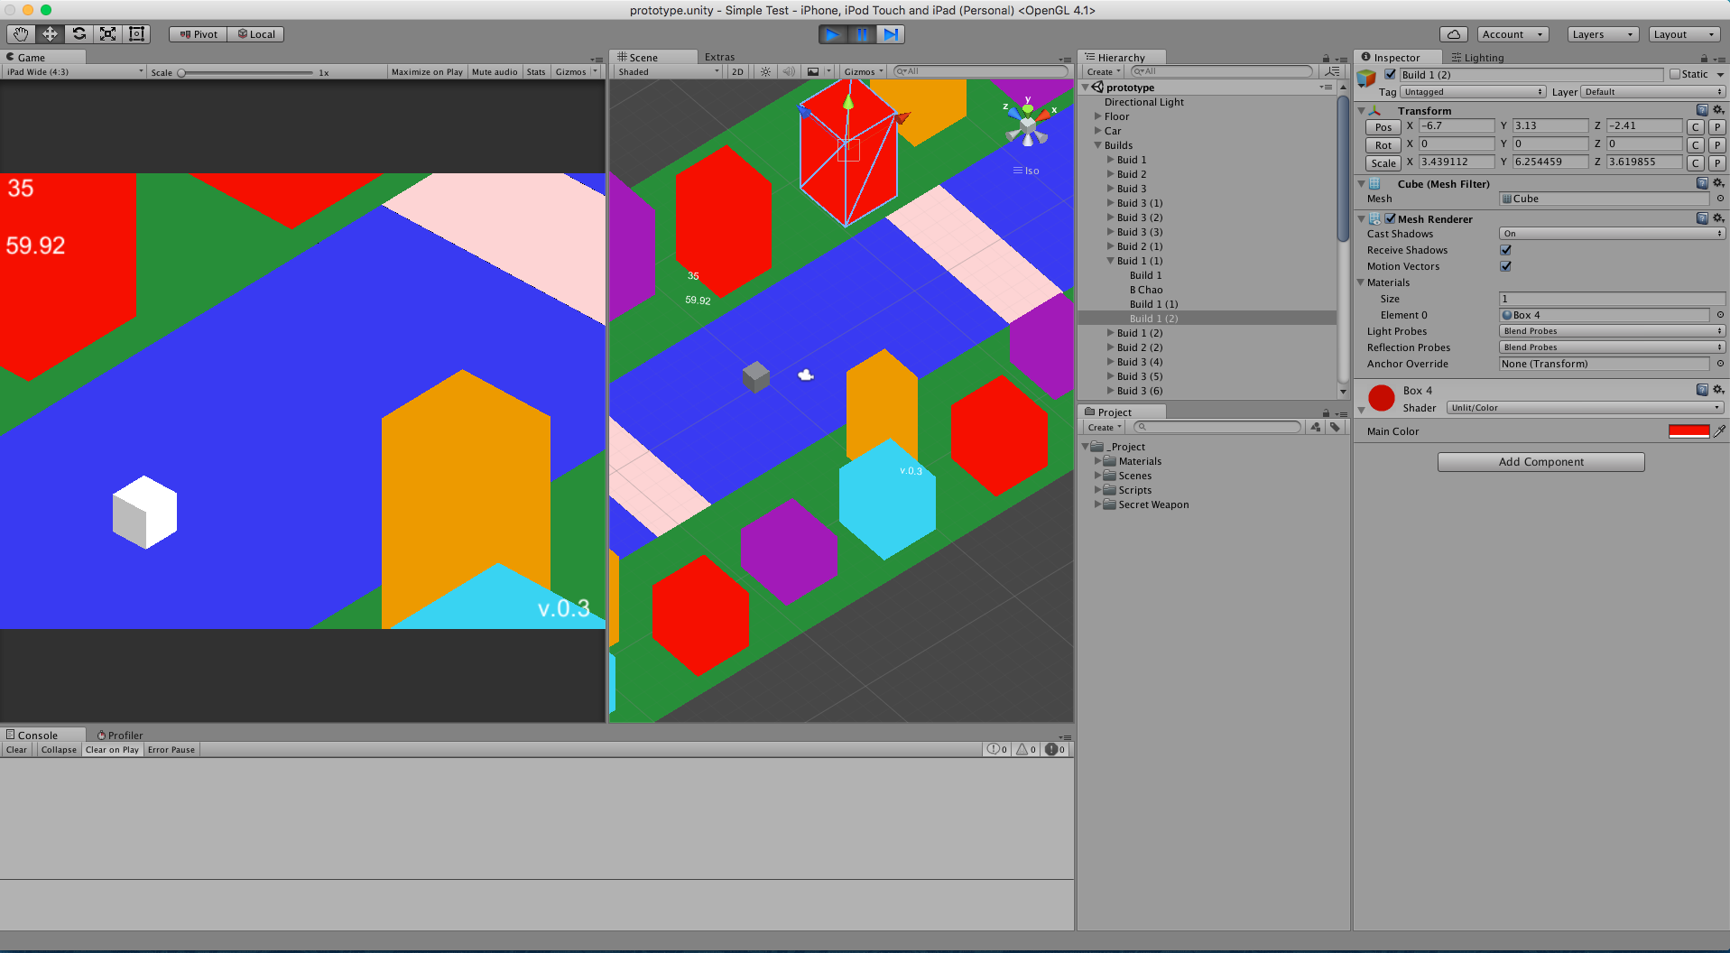Switch to the Lighting tab
1730x953 pixels.
[x=1478, y=58]
